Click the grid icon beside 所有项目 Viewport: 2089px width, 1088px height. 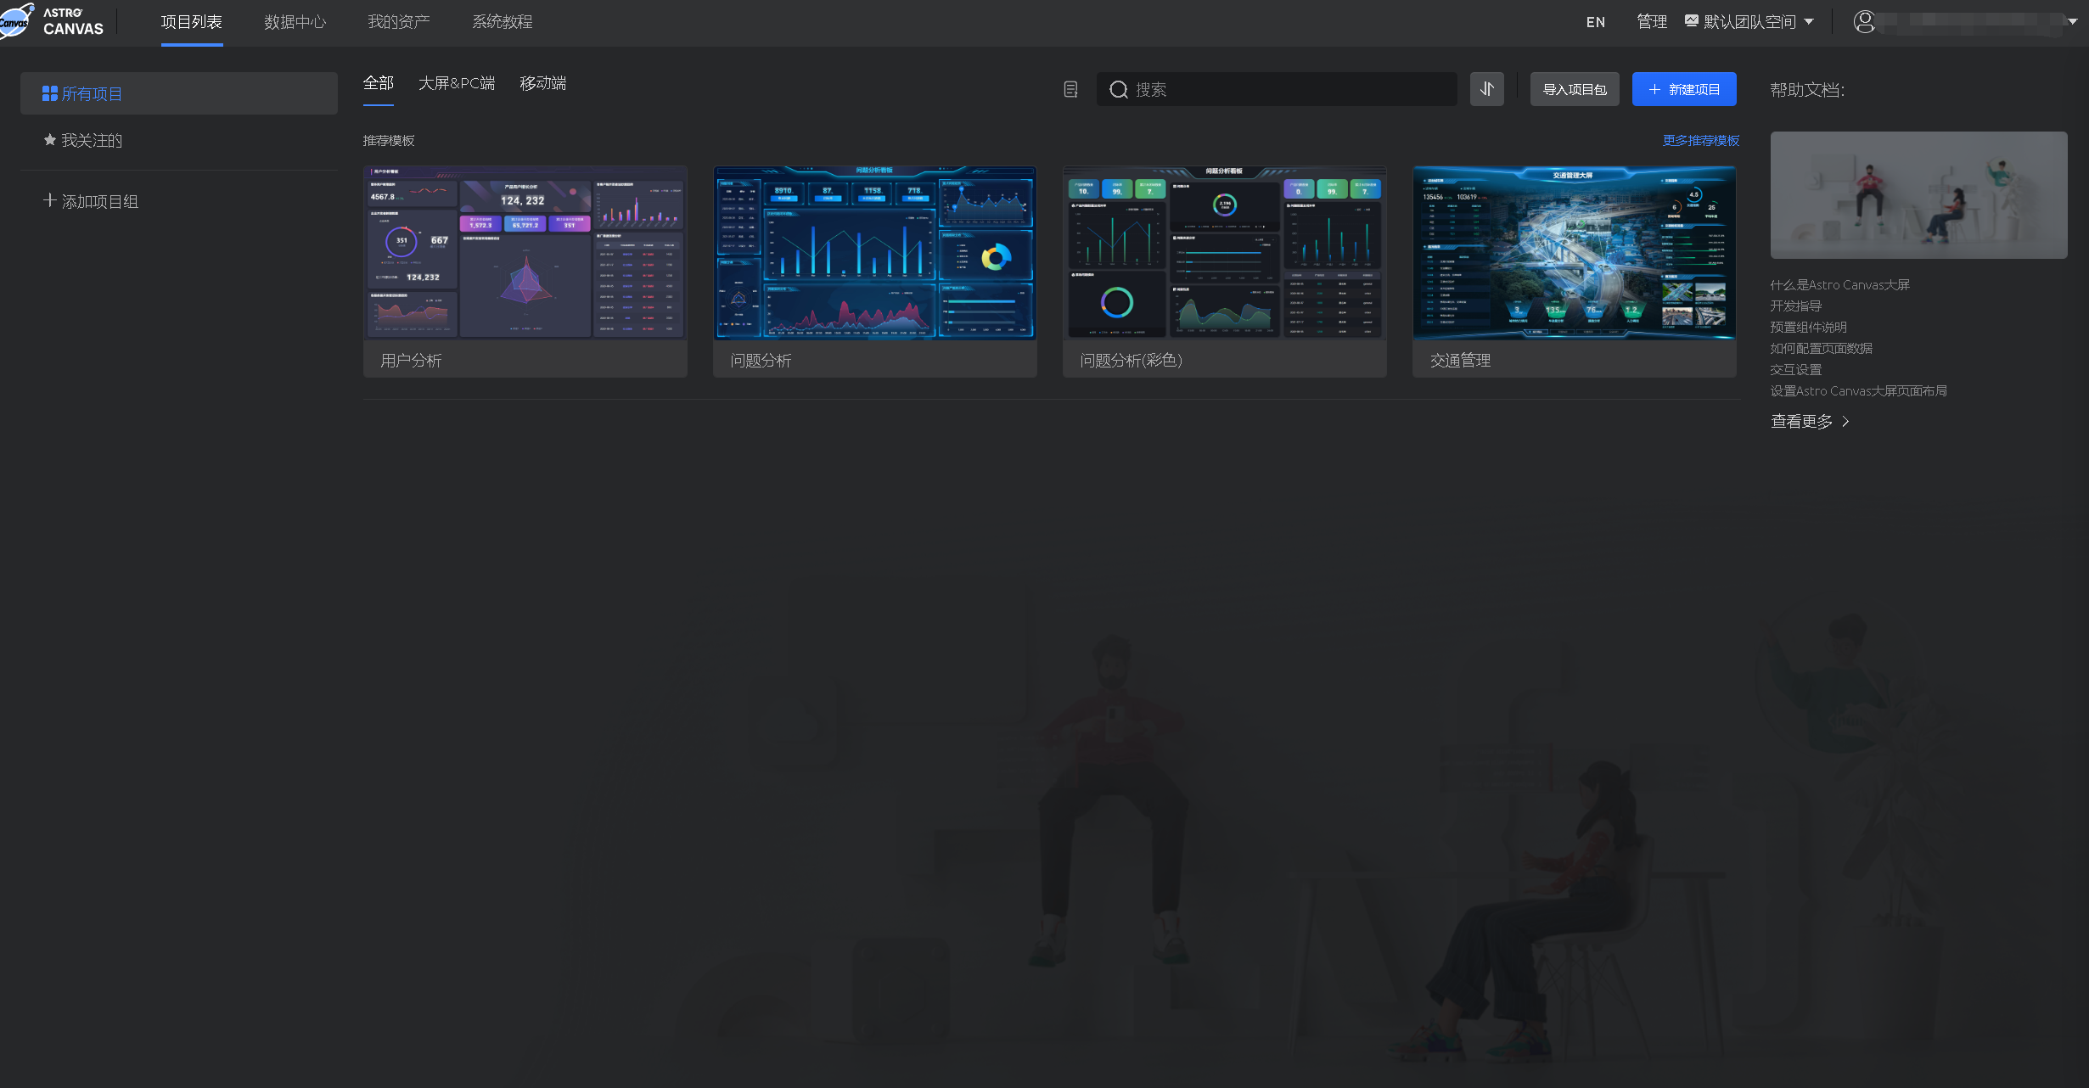coord(50,93)
